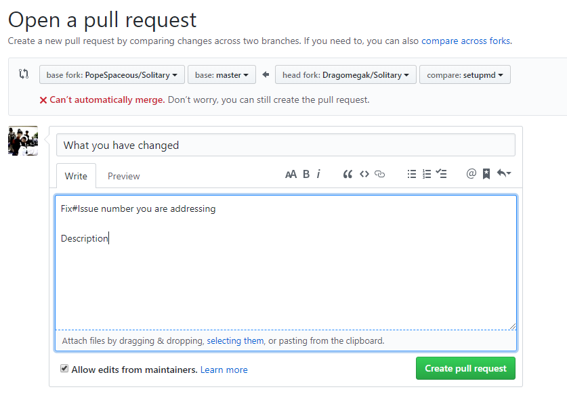
Task: Toggle Allow edits from maintainers checkbox
Action: [x=64, y=369]
